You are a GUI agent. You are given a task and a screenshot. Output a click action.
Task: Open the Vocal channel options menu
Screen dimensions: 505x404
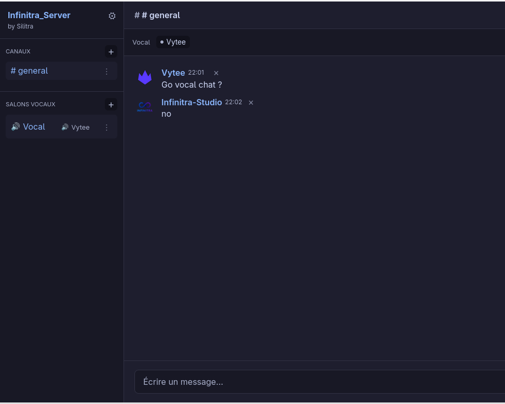106,127
